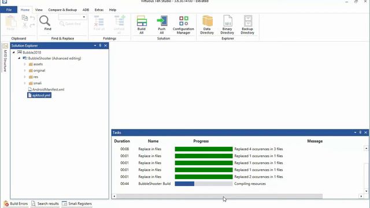Click Tasks list scroll up arrow

[x=366, y=148]
